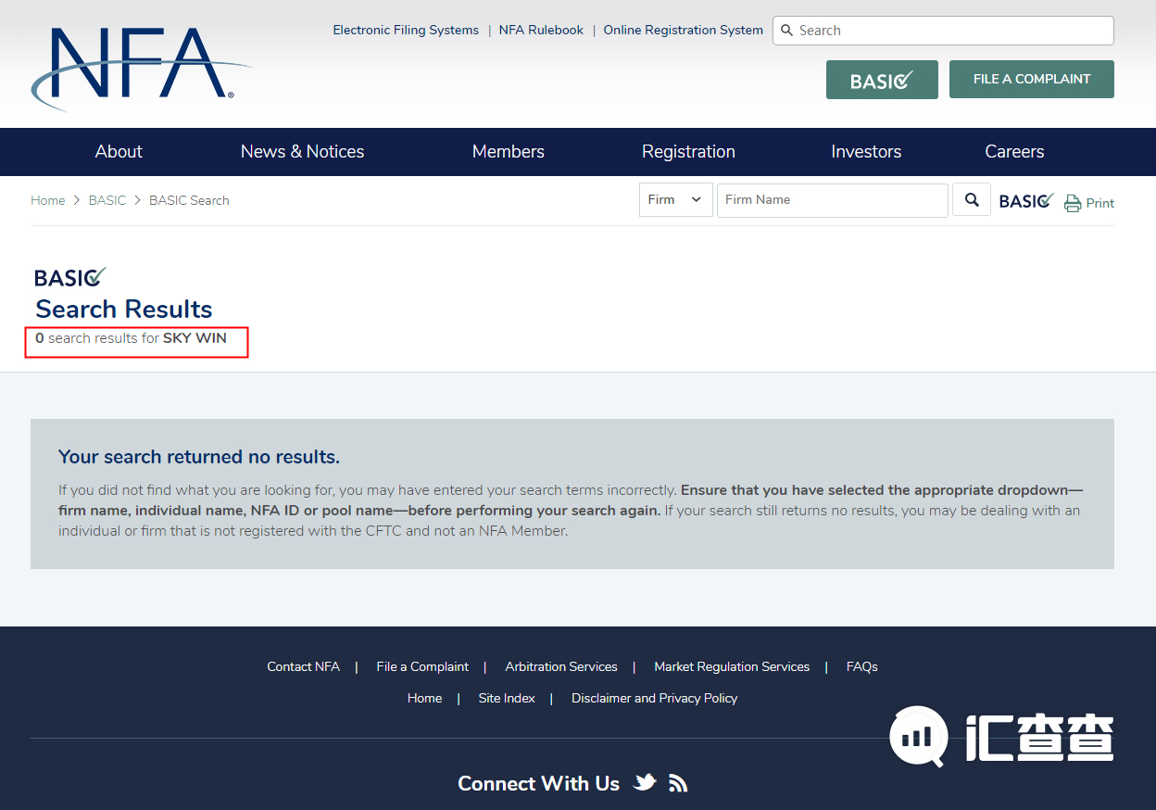Screen dimensions: 1156x810
Task: Open the Registration menu
Action: pyautogui.click(x=688, y=151)
